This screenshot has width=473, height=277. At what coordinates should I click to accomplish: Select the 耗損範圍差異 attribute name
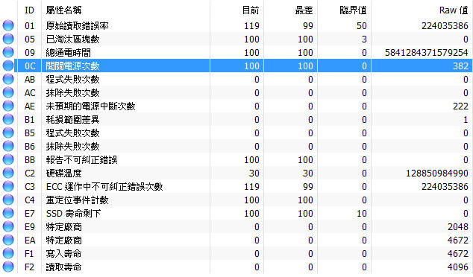pyautogui.click(x=72, y=120)
